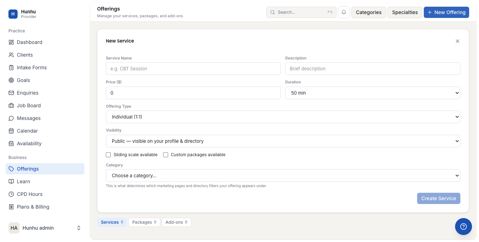
Task: Open Dashboard from the sidebar
Action: point(45,42)
